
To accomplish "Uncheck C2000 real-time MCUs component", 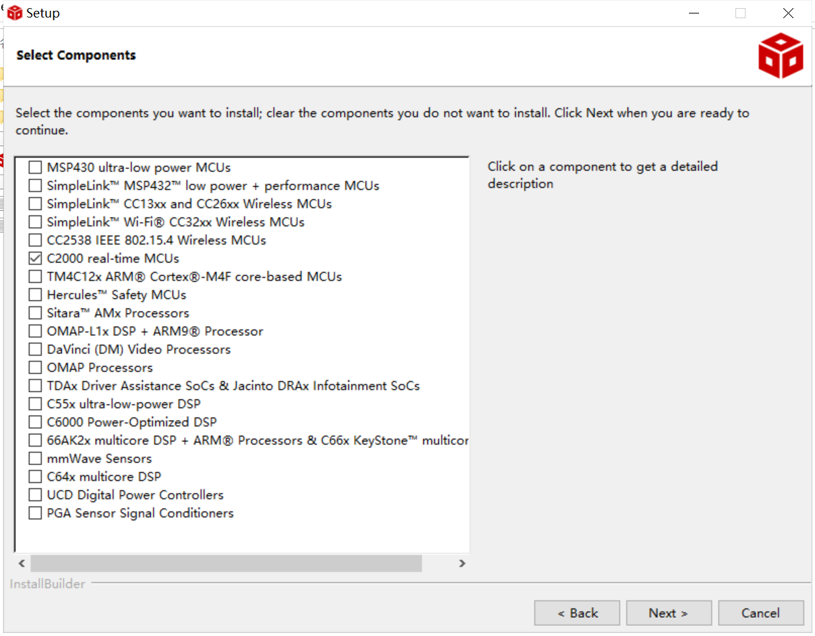I will pyautogui.click(x=35, y=258).
